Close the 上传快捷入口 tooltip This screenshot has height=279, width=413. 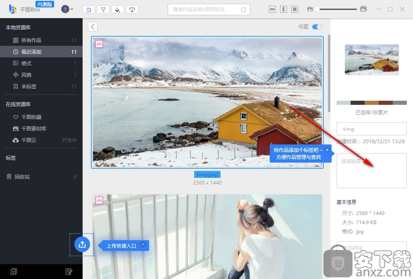(143, 244)
